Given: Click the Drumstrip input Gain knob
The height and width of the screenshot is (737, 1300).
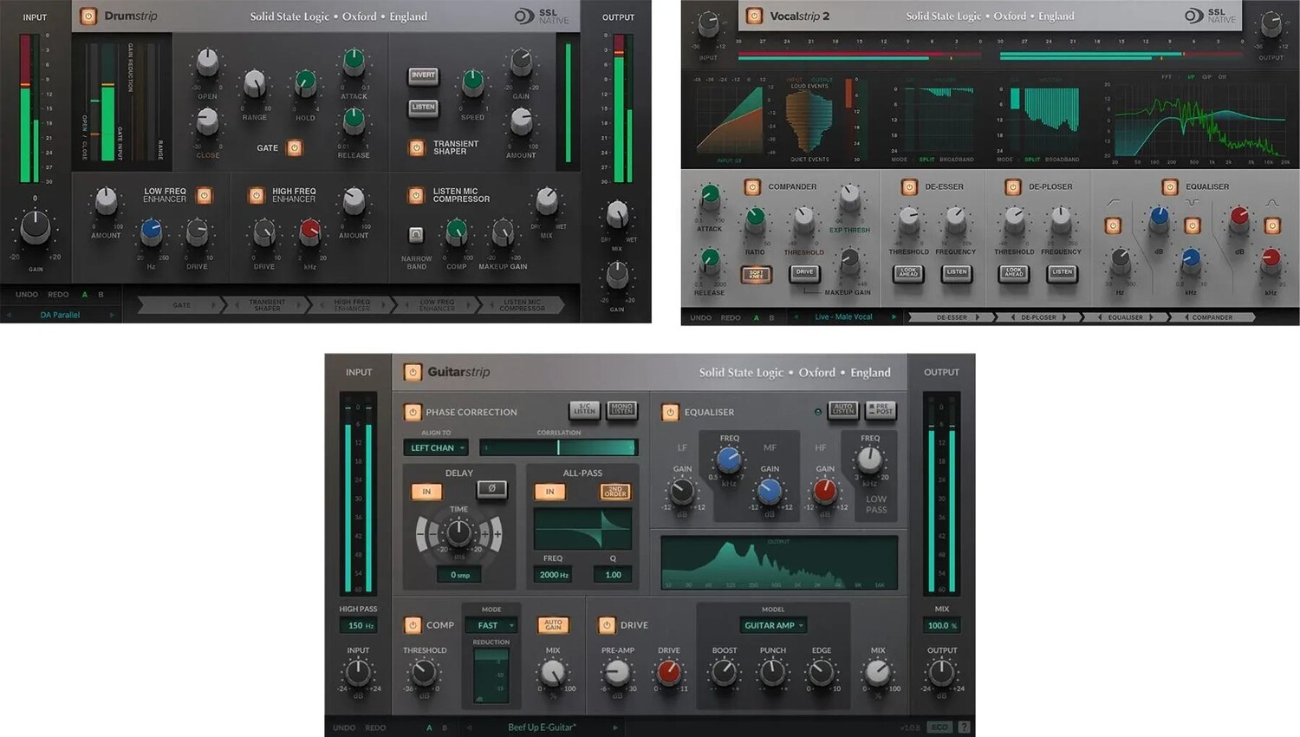Looking at the screenshot, I should click(x=36, y=227).
